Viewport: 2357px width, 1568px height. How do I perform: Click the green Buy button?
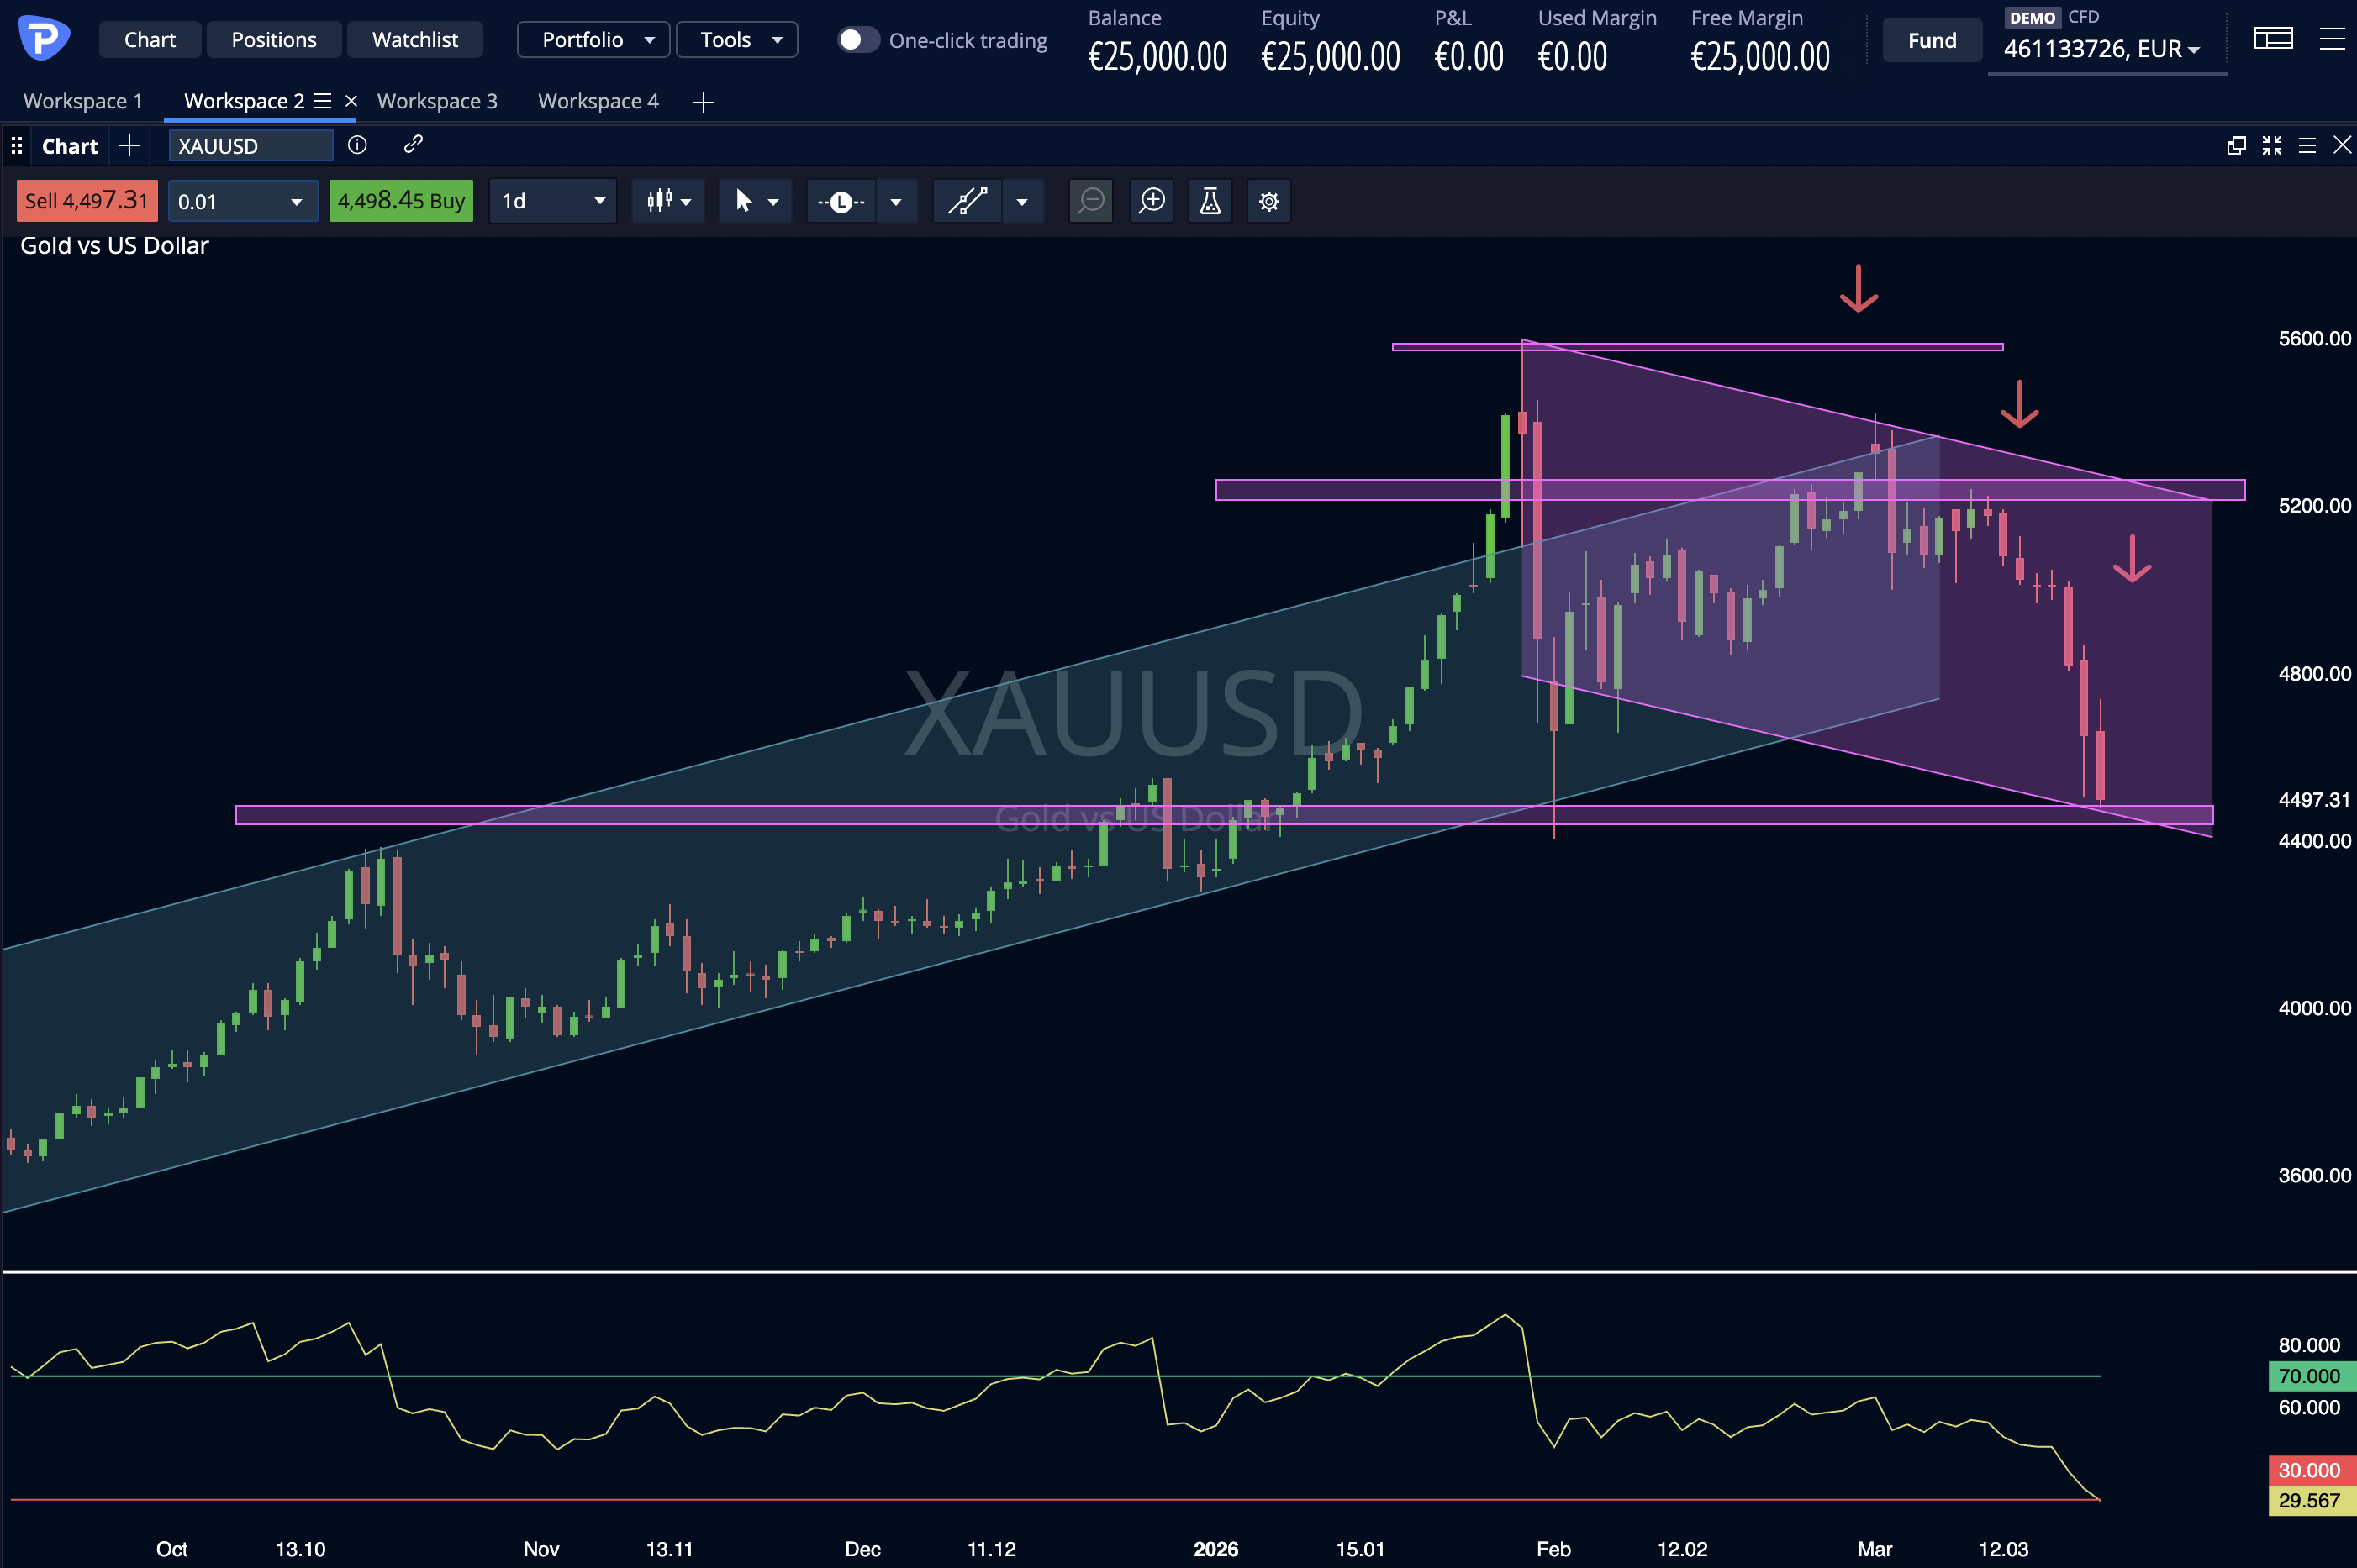click(401, 201)
